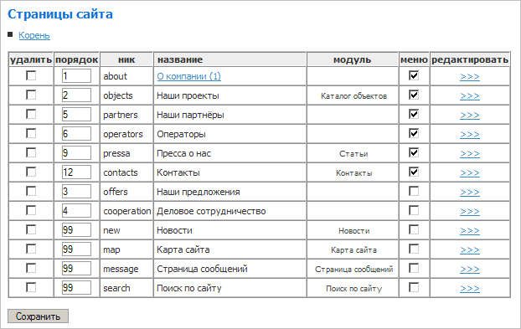This screenshot has width=521, height=329.
Task: Edit the contacts page via >>> link
Action: 470,173
